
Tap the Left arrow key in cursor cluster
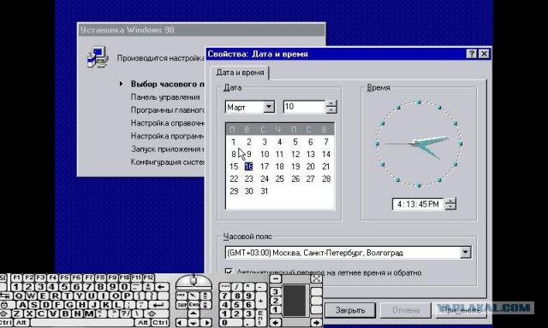point(182,323)
